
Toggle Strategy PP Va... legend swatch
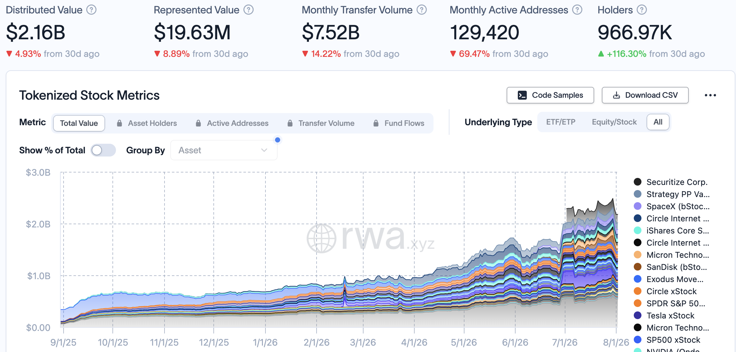(x=638, y=194)
